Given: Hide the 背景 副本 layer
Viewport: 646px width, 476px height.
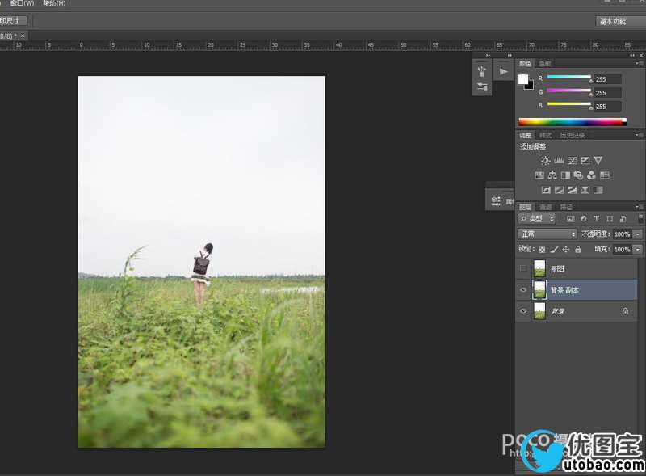Looking at the screenshot, I should point(523,290).
